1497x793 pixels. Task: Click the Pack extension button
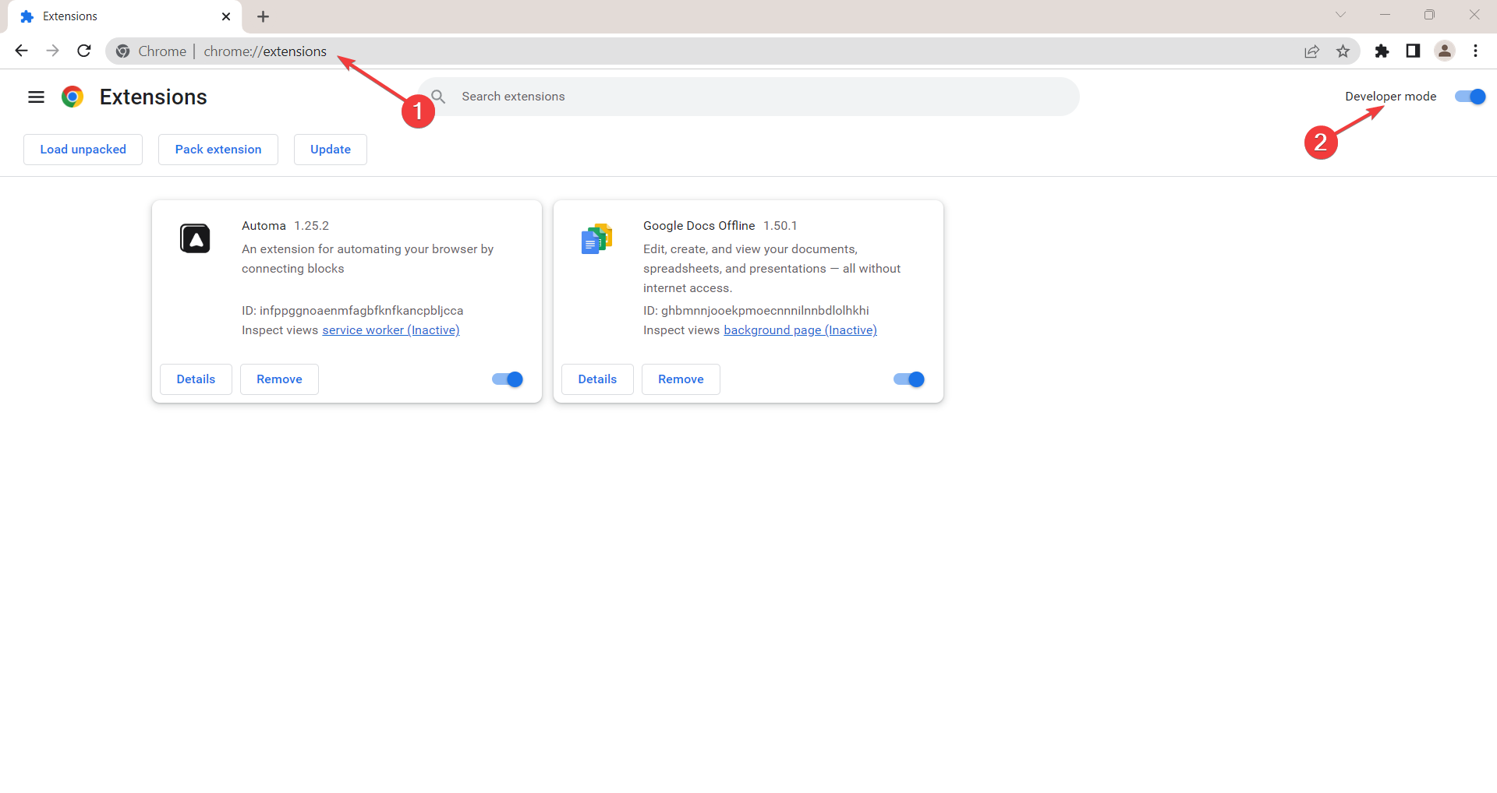pos(218,150)
